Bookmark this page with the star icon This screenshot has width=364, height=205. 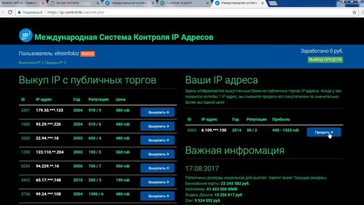354,13
